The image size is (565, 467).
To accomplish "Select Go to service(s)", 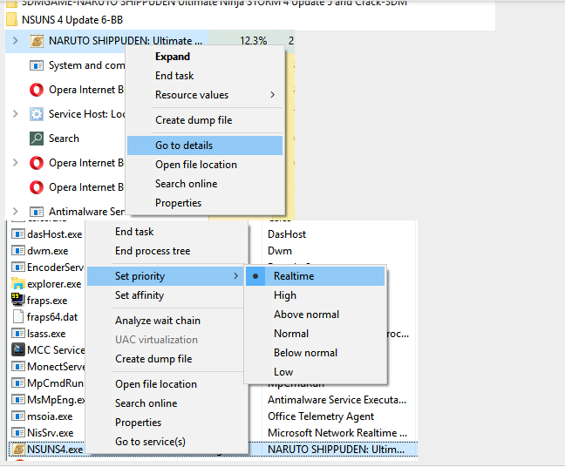I will pos(166,442).
